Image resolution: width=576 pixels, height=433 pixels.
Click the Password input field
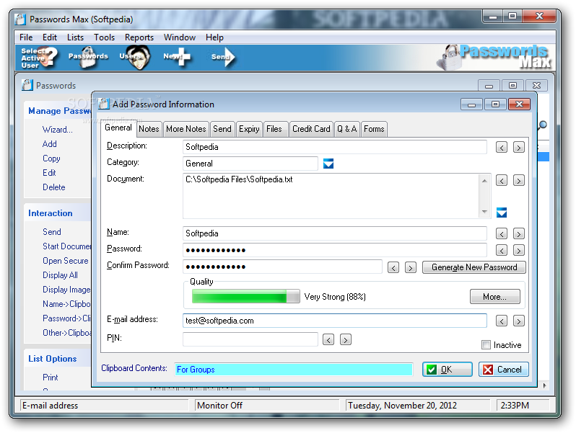pos(335,250)
